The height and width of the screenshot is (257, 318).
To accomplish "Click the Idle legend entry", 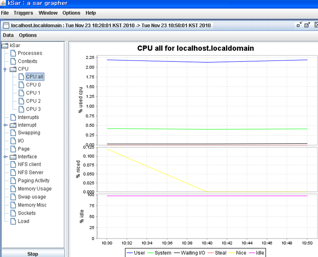I will point(257,253).
